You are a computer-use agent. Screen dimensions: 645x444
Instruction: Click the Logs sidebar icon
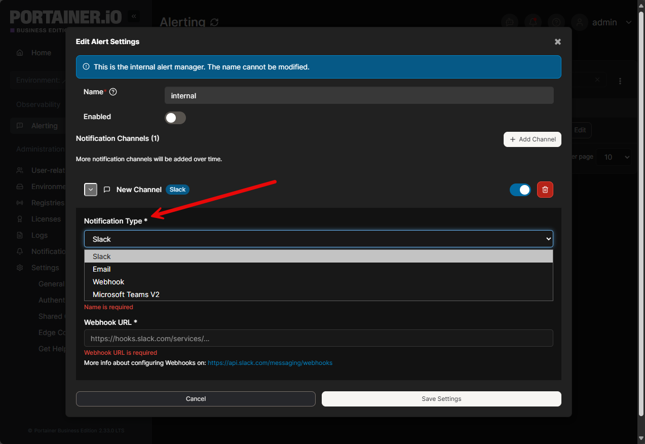click(x=20, y=235)
